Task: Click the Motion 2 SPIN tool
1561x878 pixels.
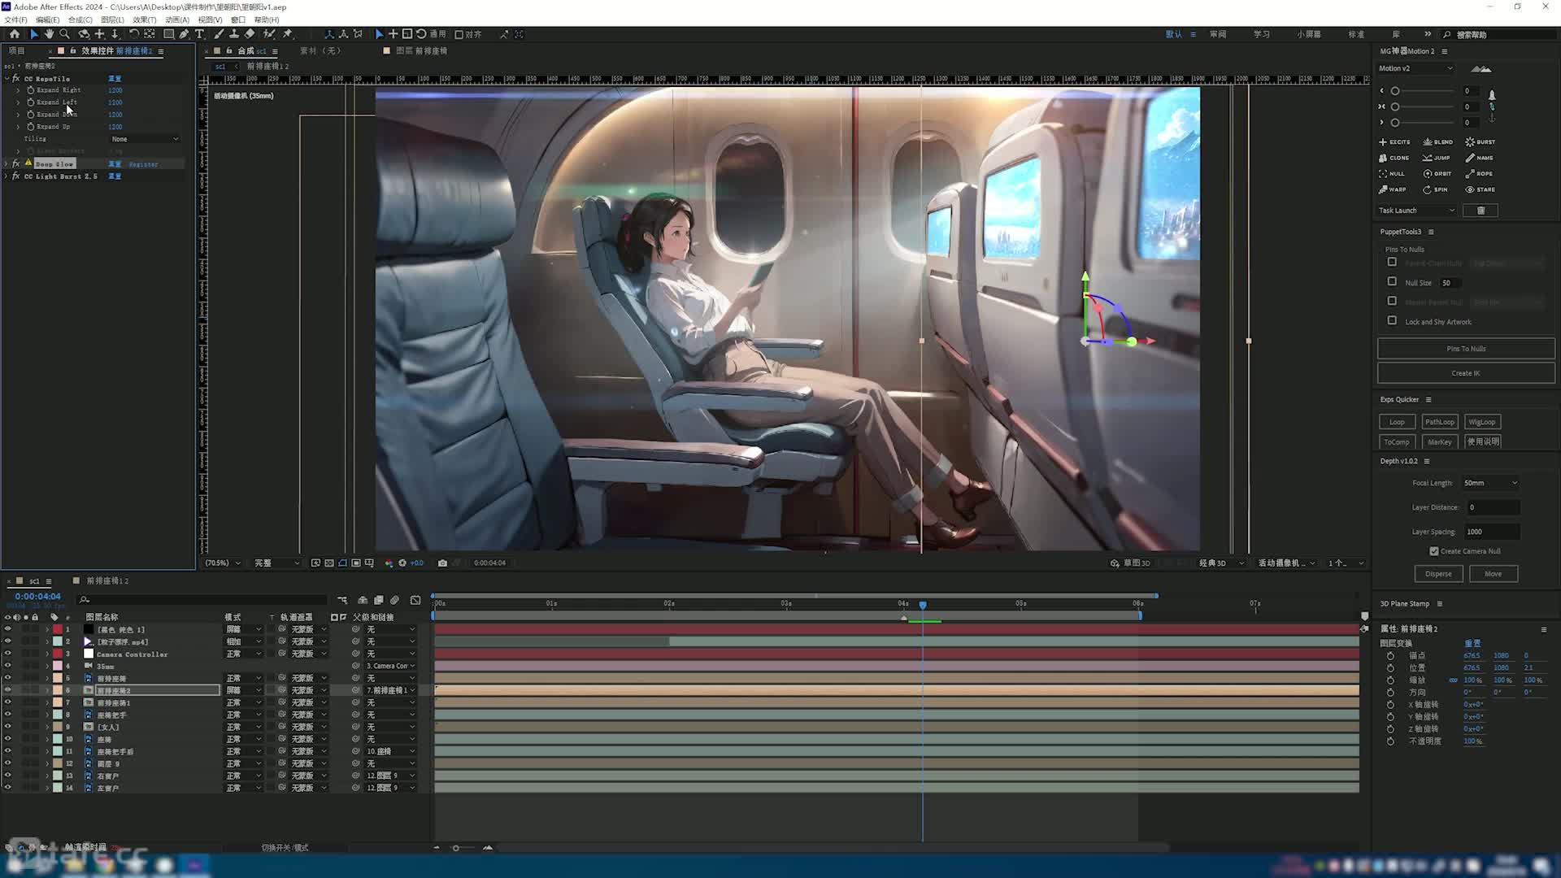Action: pyautogui.click(x=1435, y=189)
